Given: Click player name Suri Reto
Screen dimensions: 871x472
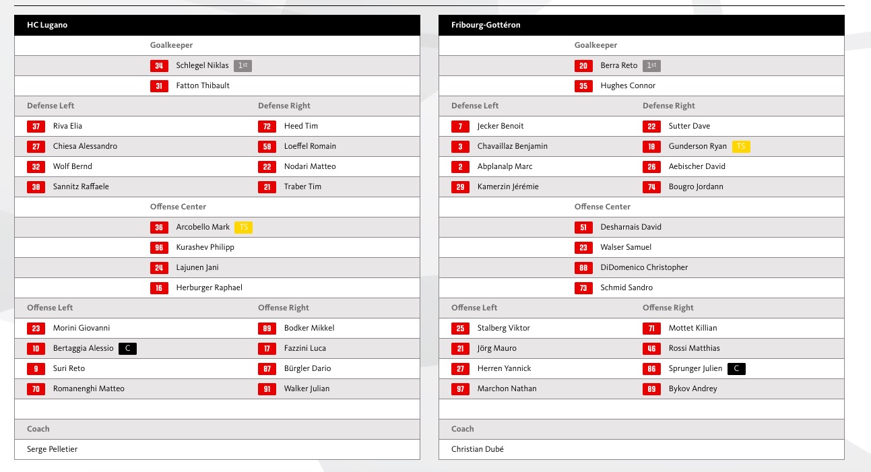Looking at the screenshot, I should point(69,368).
